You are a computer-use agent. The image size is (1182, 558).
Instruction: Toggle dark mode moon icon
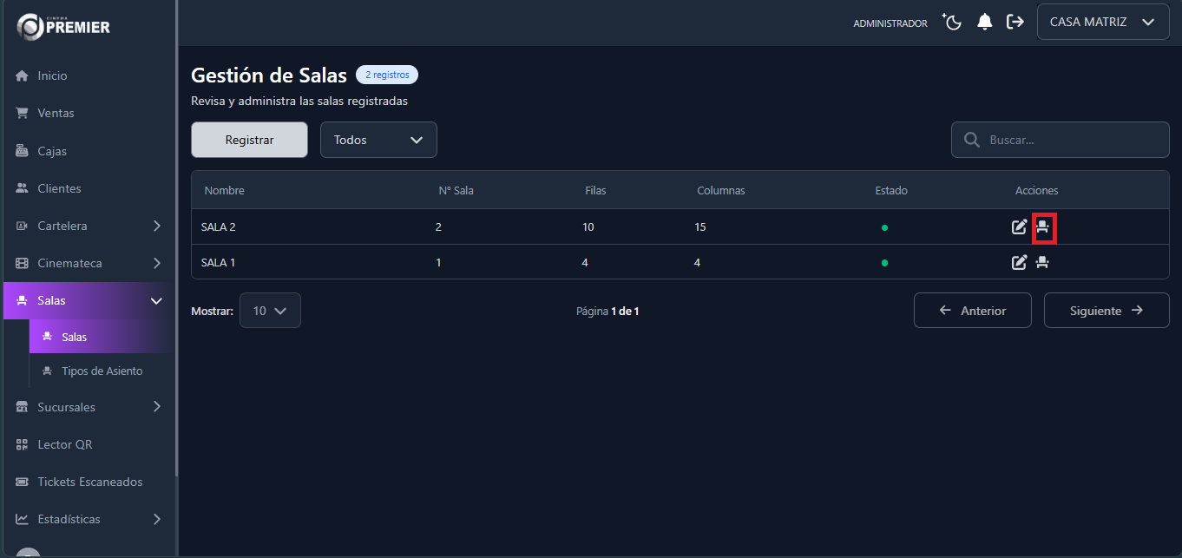pos(953,23)
